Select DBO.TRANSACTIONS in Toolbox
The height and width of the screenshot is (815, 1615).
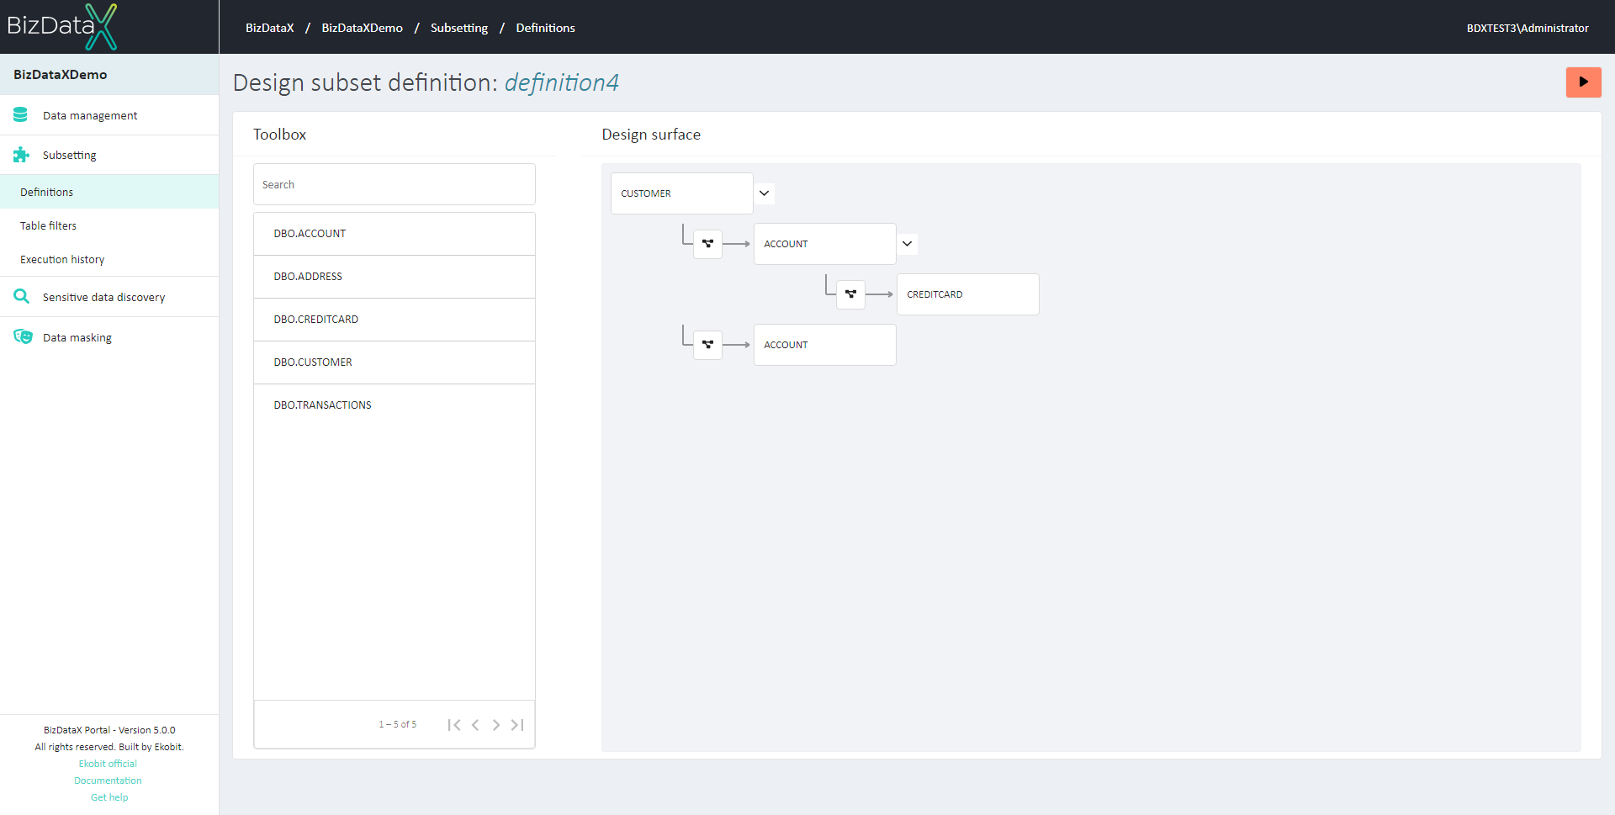[394, 405]
